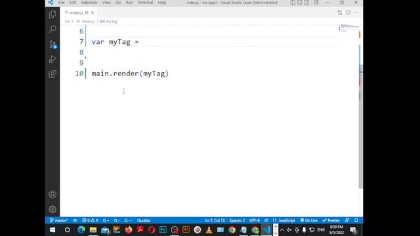Click the eye watch icon in status bar
The height and width of the screenshot is (236, 420).
click(x=75, y=220)
